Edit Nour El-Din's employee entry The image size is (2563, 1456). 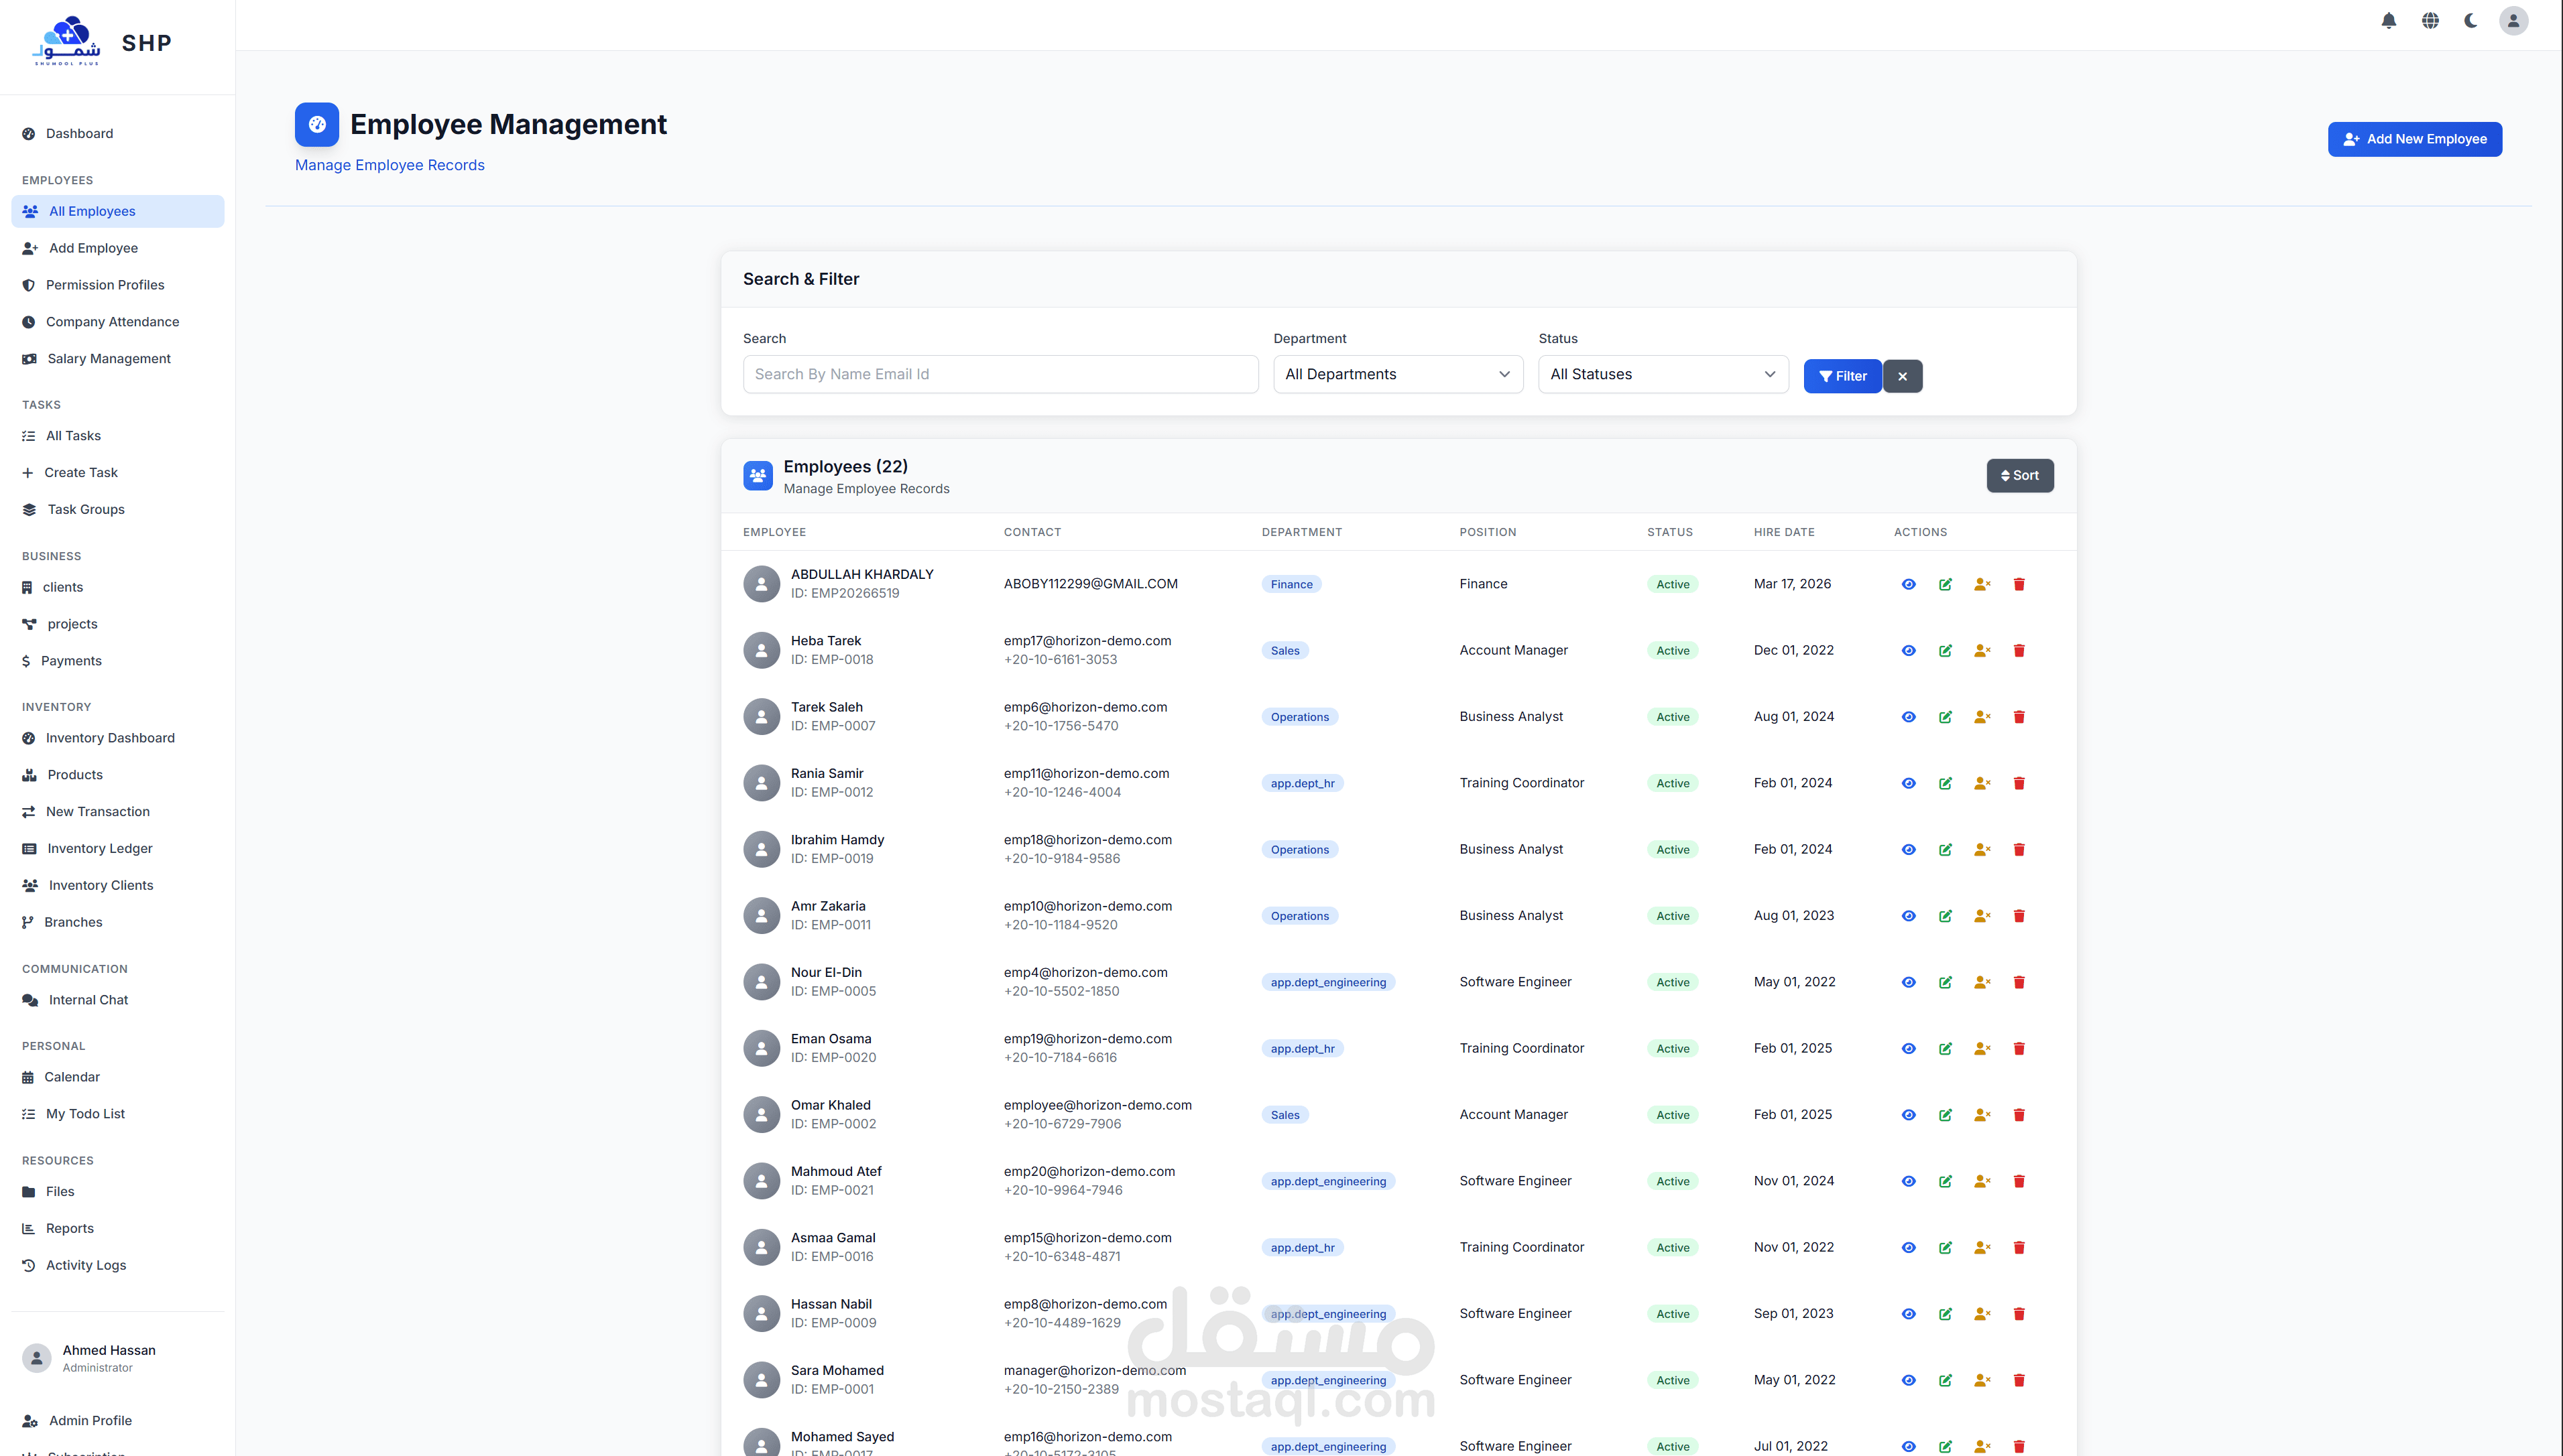pyautogui.click(x=1945, y=983)
